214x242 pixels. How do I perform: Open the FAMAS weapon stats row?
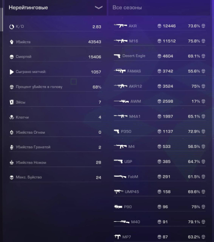pos(160,71)
